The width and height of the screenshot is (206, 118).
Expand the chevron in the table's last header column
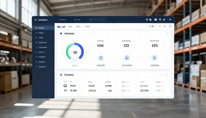163,82
